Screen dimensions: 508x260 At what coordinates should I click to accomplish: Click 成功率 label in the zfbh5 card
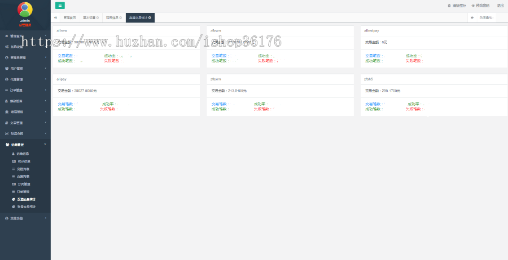[x=414, y=104]
